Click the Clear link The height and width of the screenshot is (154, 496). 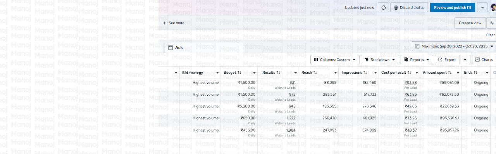pyautogui.click(x=491, y=35)
